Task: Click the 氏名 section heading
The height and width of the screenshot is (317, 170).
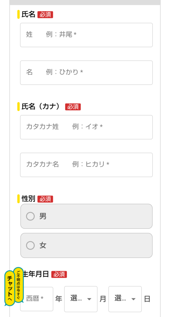Action: (x=28, y=15)
